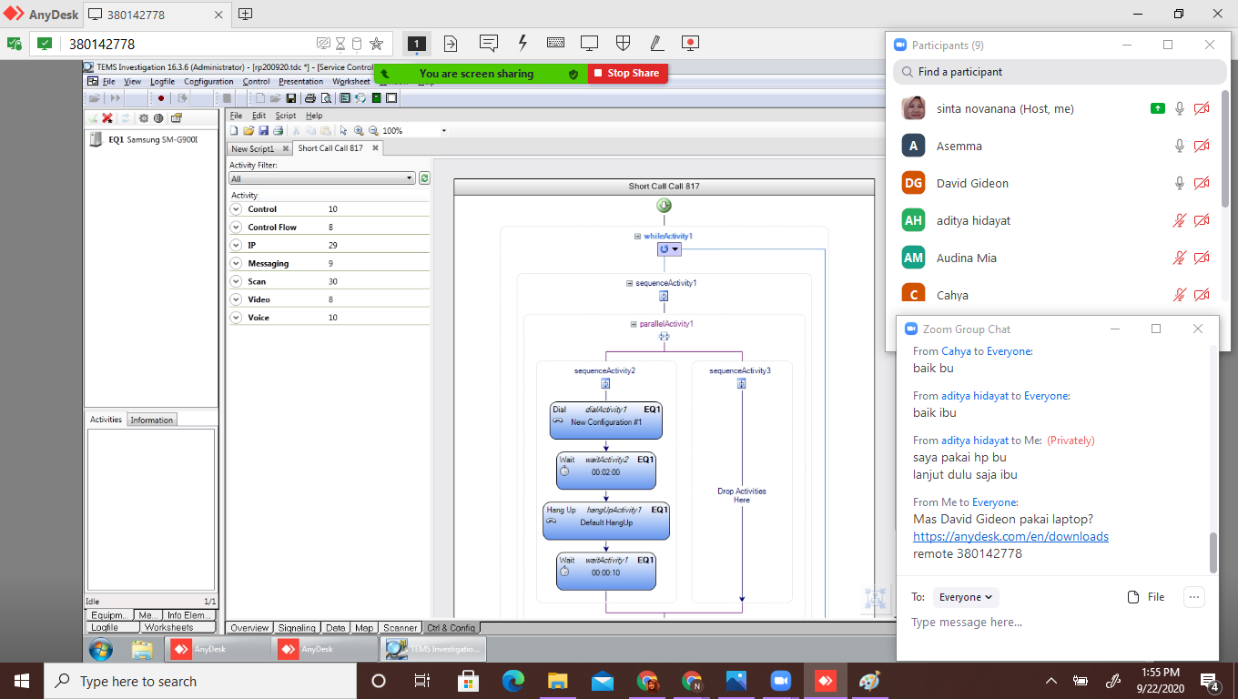Collapse the sequenceActivity1 block
Viewport: 1238px width, 699px height.
click(629, 283)
